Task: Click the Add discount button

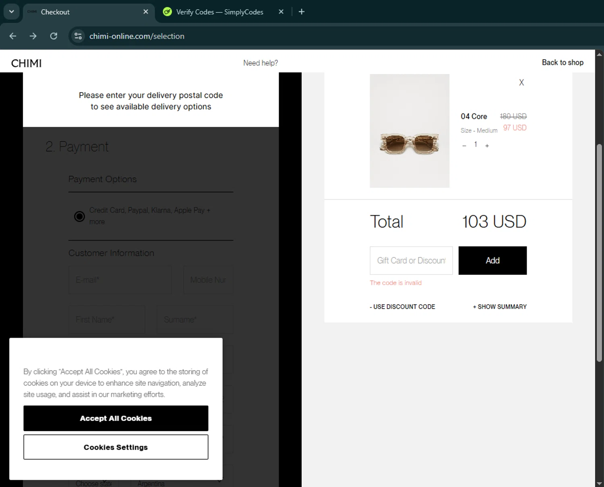Action: click(492, 260)
